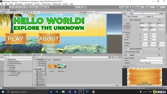Open the Tag Untagged dropdown

138,16
